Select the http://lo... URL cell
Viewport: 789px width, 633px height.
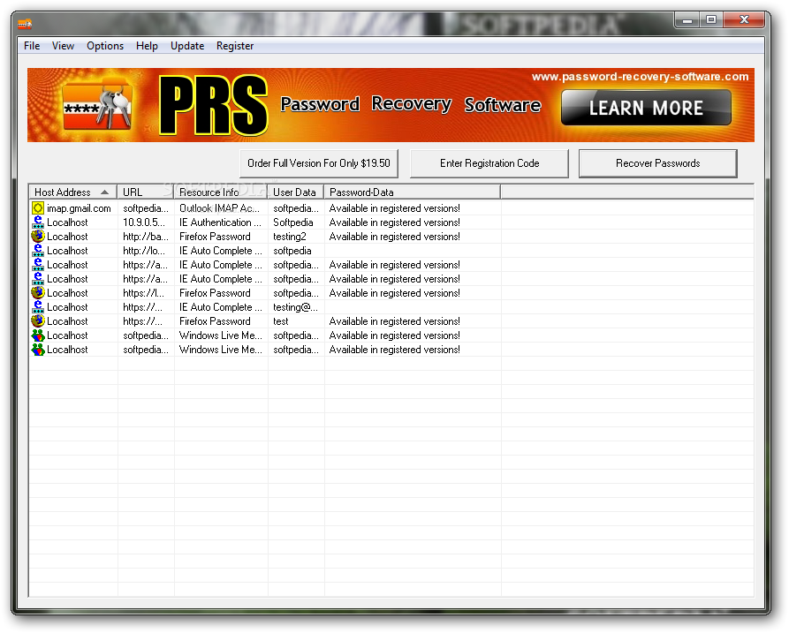(144, 251)
